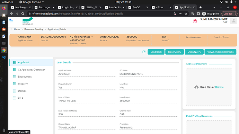Open the Dedupe section
Image resolution: width=239 pixels, height=134 pixels.
point(32,91)
